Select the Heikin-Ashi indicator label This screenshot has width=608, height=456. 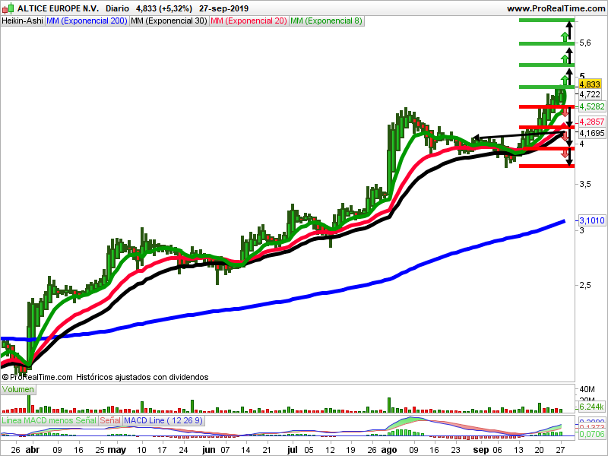coord(22,21)
